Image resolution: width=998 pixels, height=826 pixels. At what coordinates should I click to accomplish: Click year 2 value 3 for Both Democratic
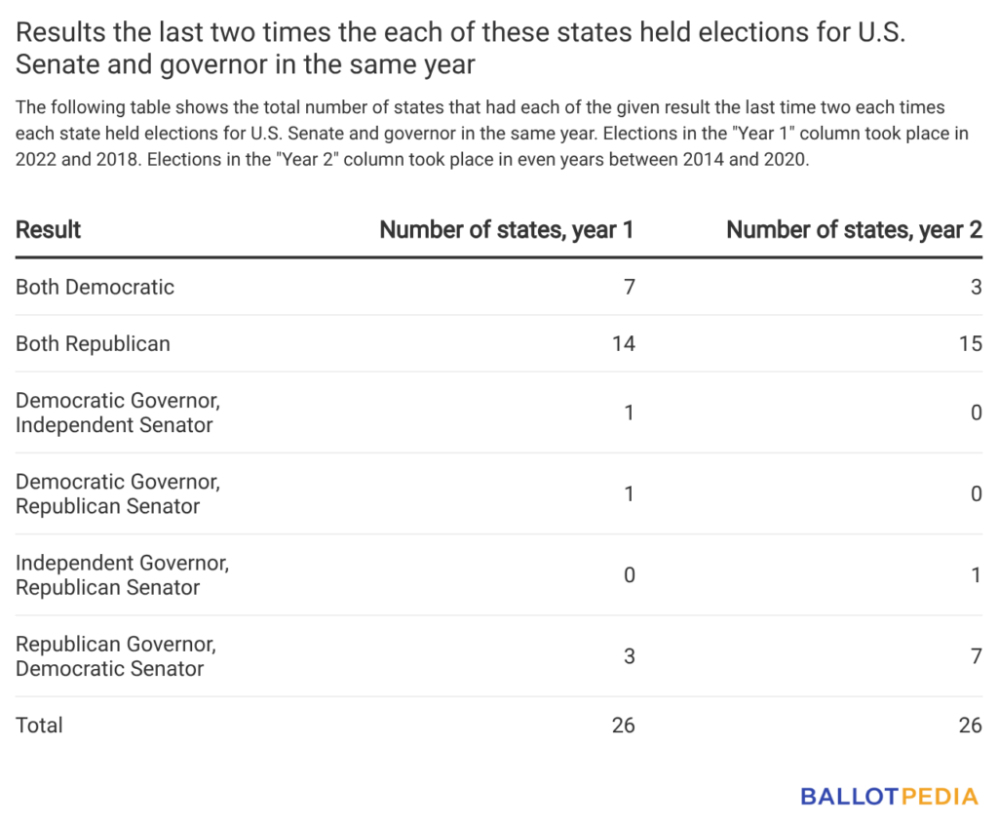point(976,287)
